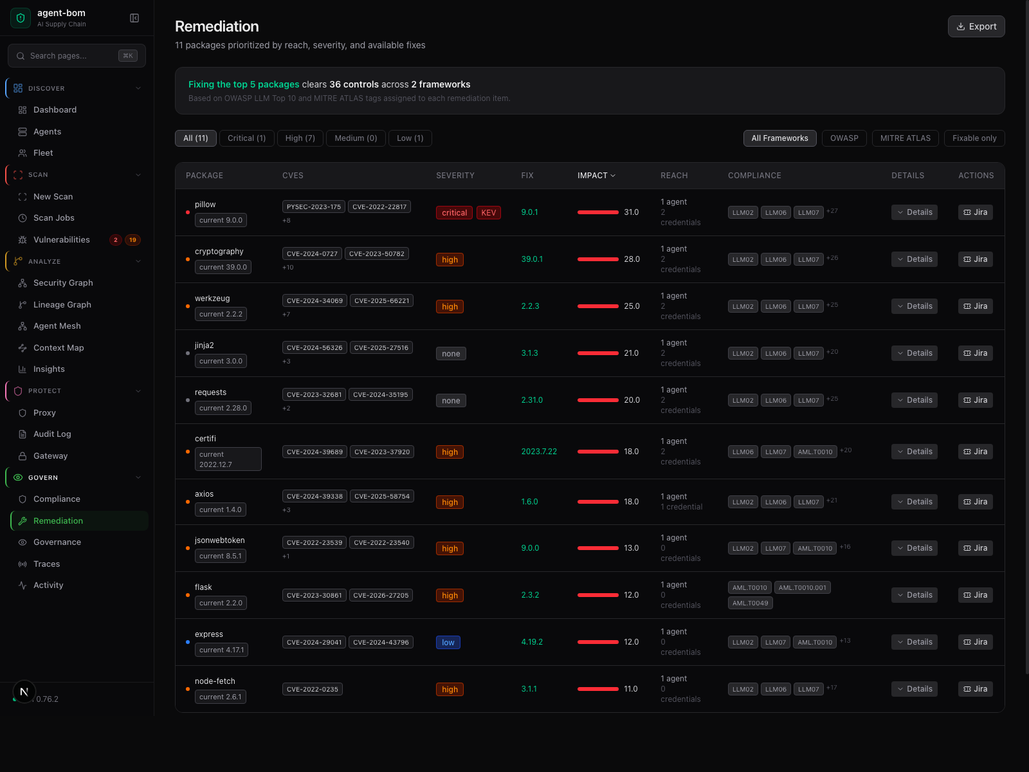Click the Vulnerabilities count badge 19
The width and height of the screenshot is (1029, 772).
coord(132,240)
